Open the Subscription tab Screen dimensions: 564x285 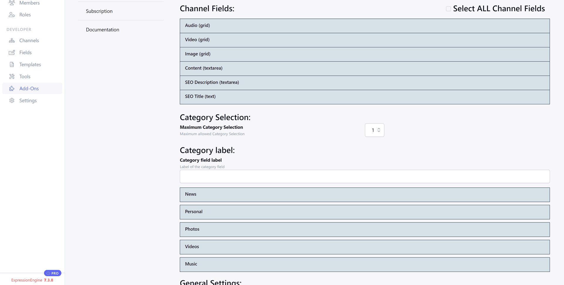(x=99, y=11)
